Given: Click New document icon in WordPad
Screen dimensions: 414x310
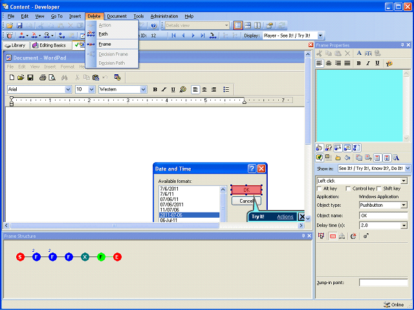Looking at the screenshot, I should click(x=12, y=77).
